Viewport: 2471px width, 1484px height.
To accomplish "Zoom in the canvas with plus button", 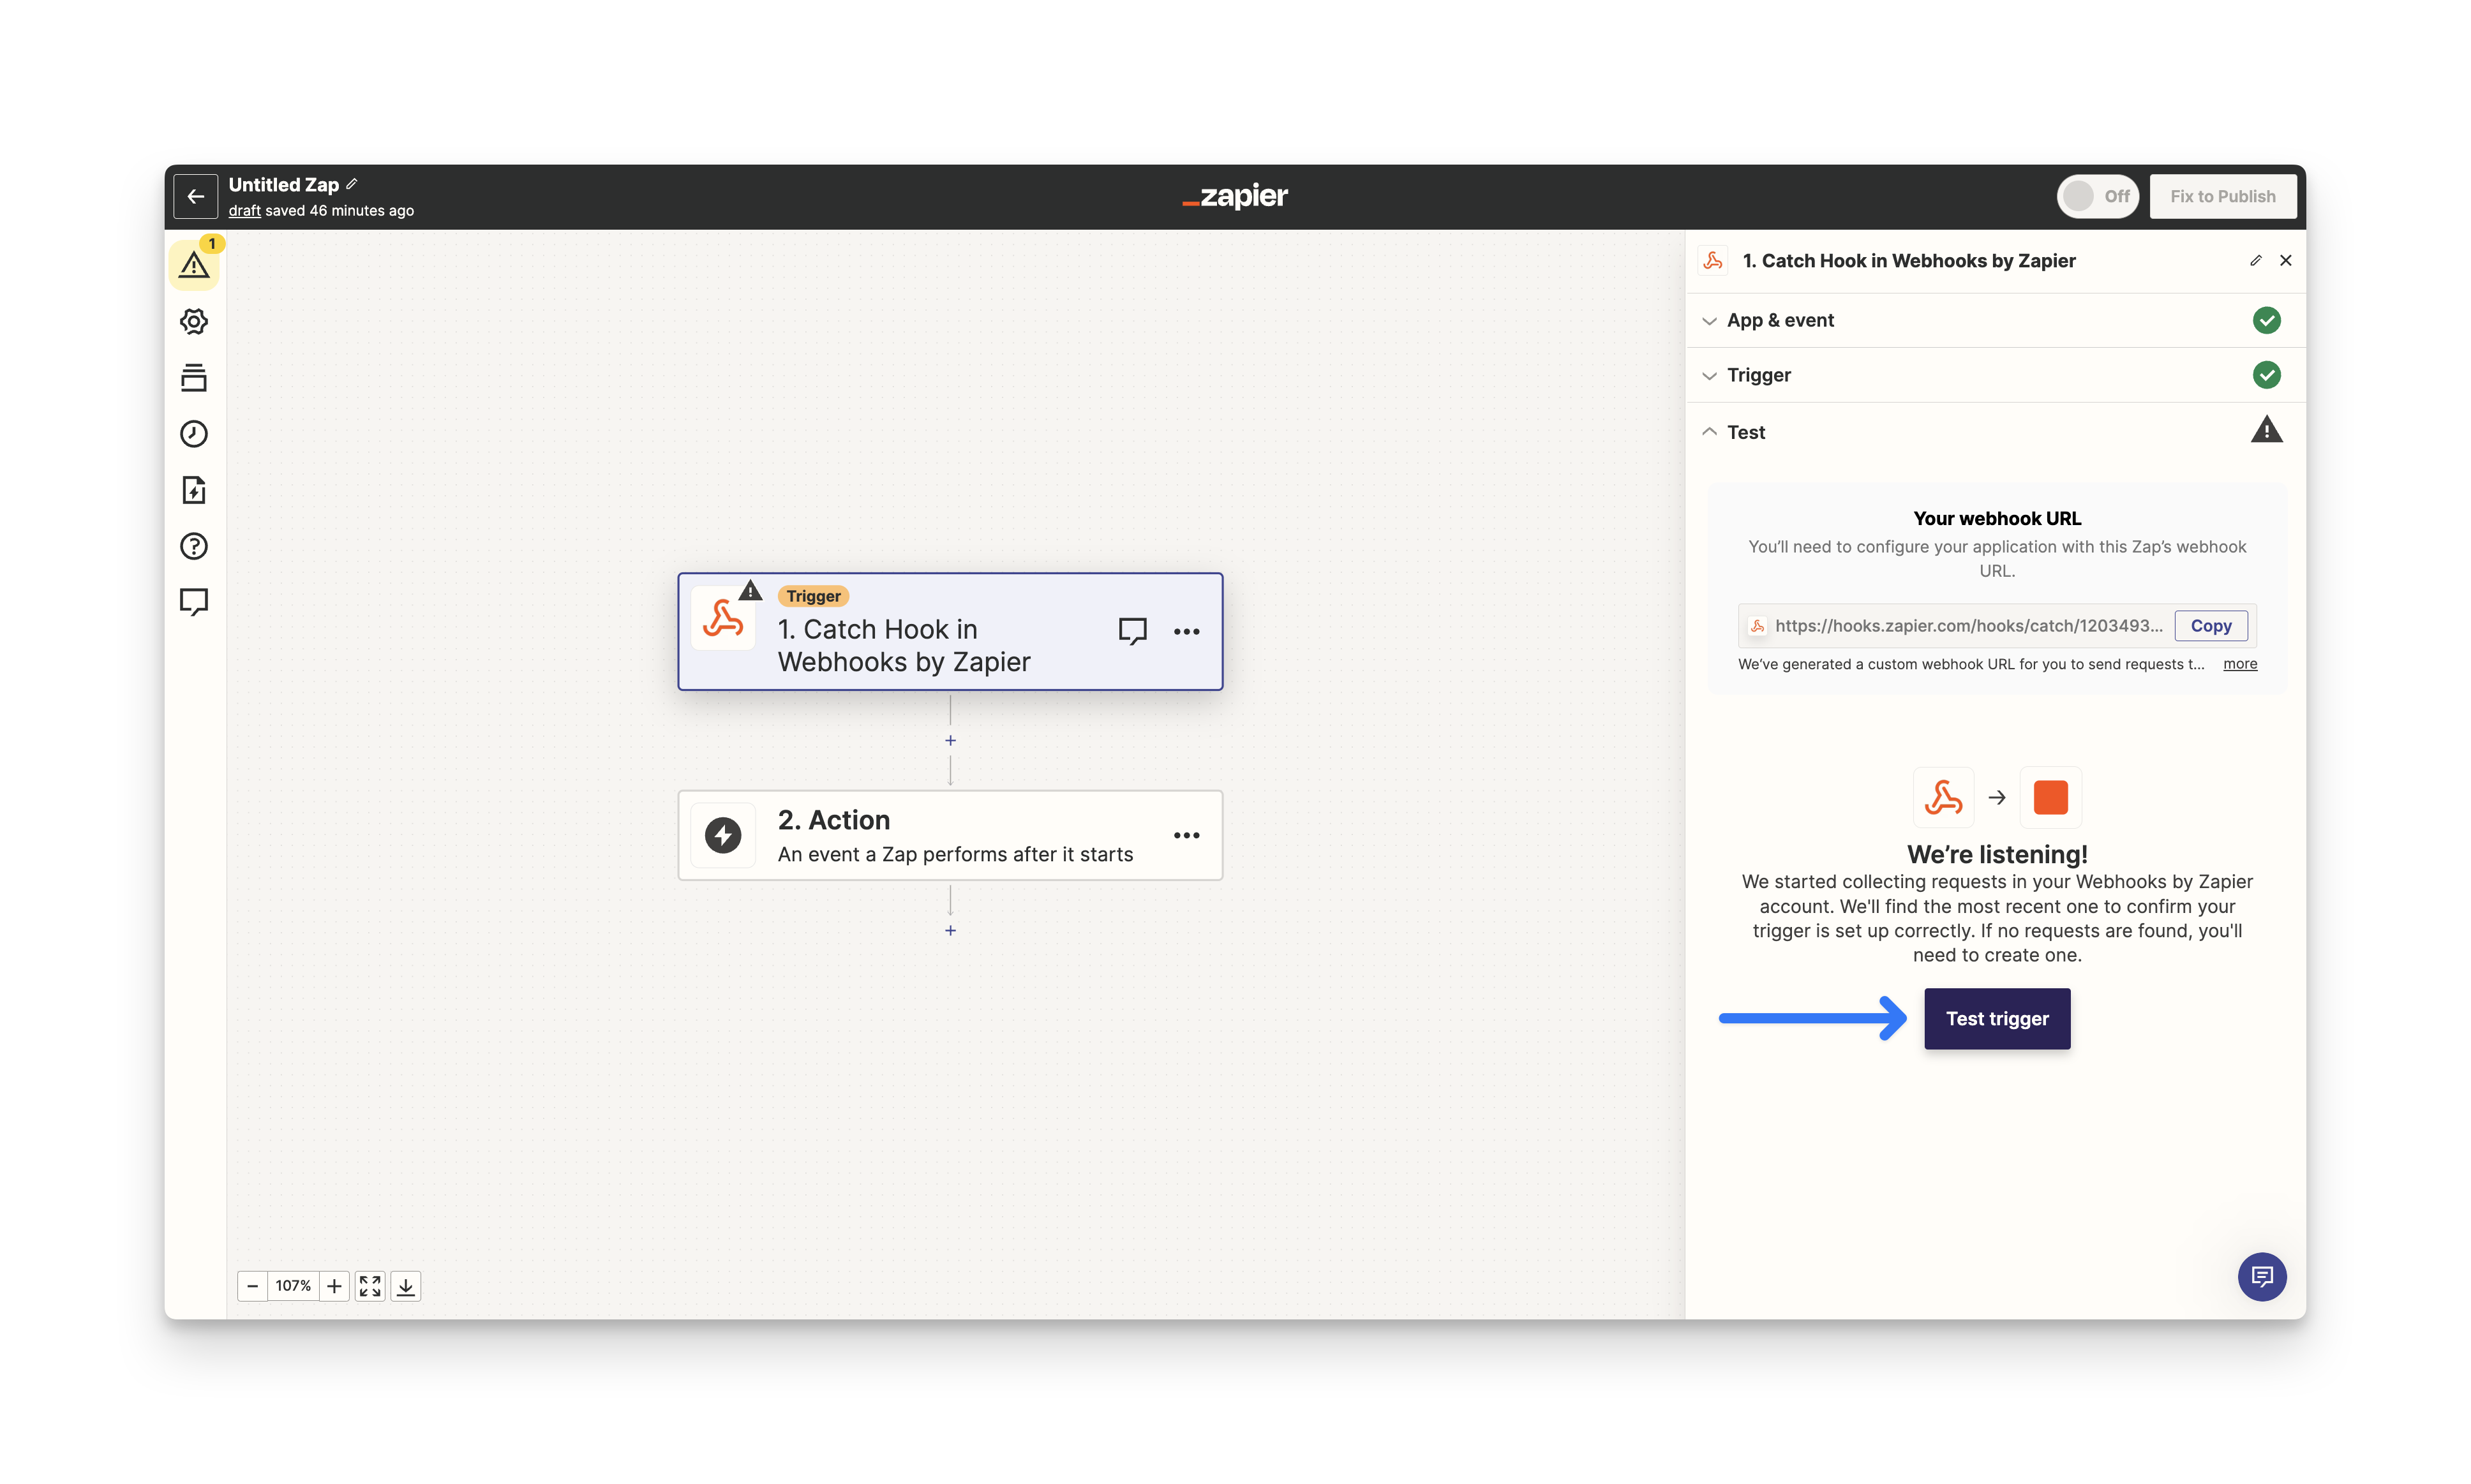I will click(334, 1286).
